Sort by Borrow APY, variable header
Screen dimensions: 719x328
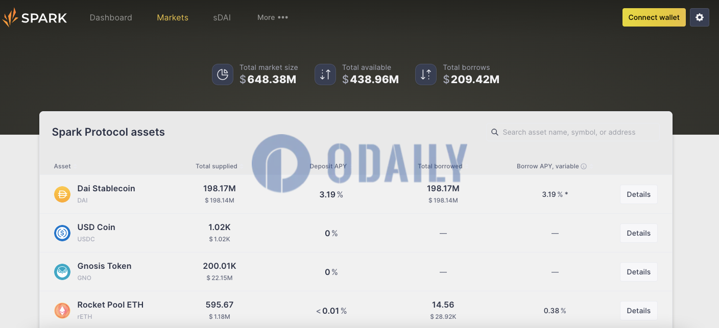coord(548,166)
